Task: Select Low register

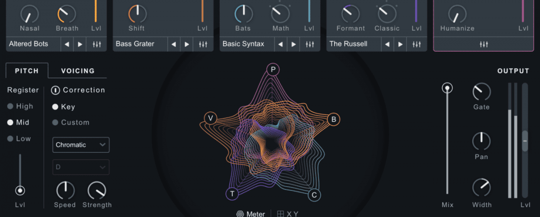Action: [x=19, y=139]
